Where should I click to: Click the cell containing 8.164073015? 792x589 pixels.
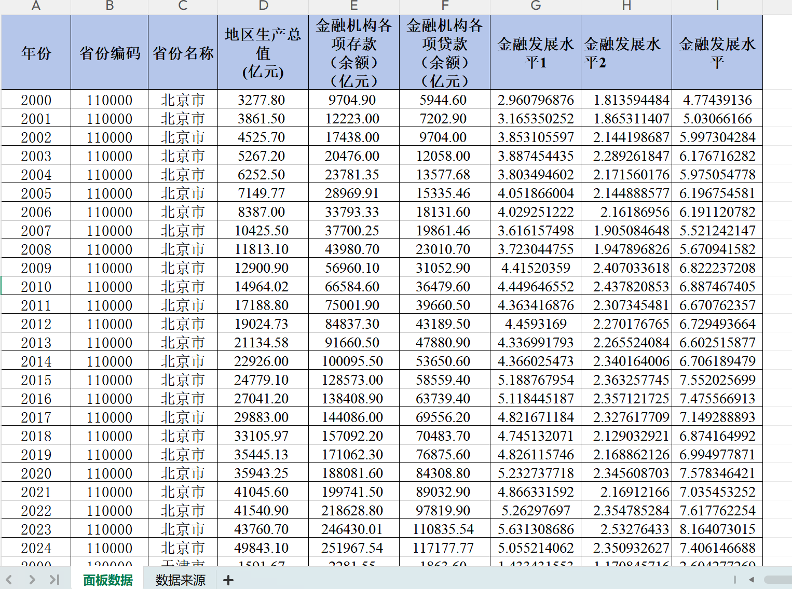click(717, 529)
